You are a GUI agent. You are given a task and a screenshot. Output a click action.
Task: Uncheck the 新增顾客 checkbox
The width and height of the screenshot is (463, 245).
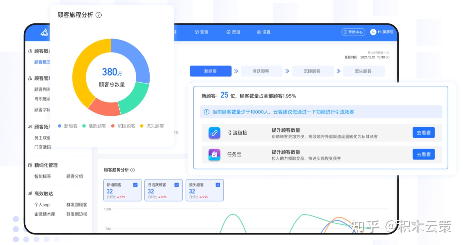click(135, 185)
